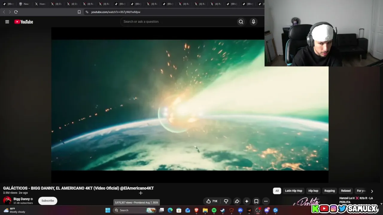The width and height of the screenshot is (383, 215).
Task: Click the YouTube search magnifier button
Action: coord(241,21)
